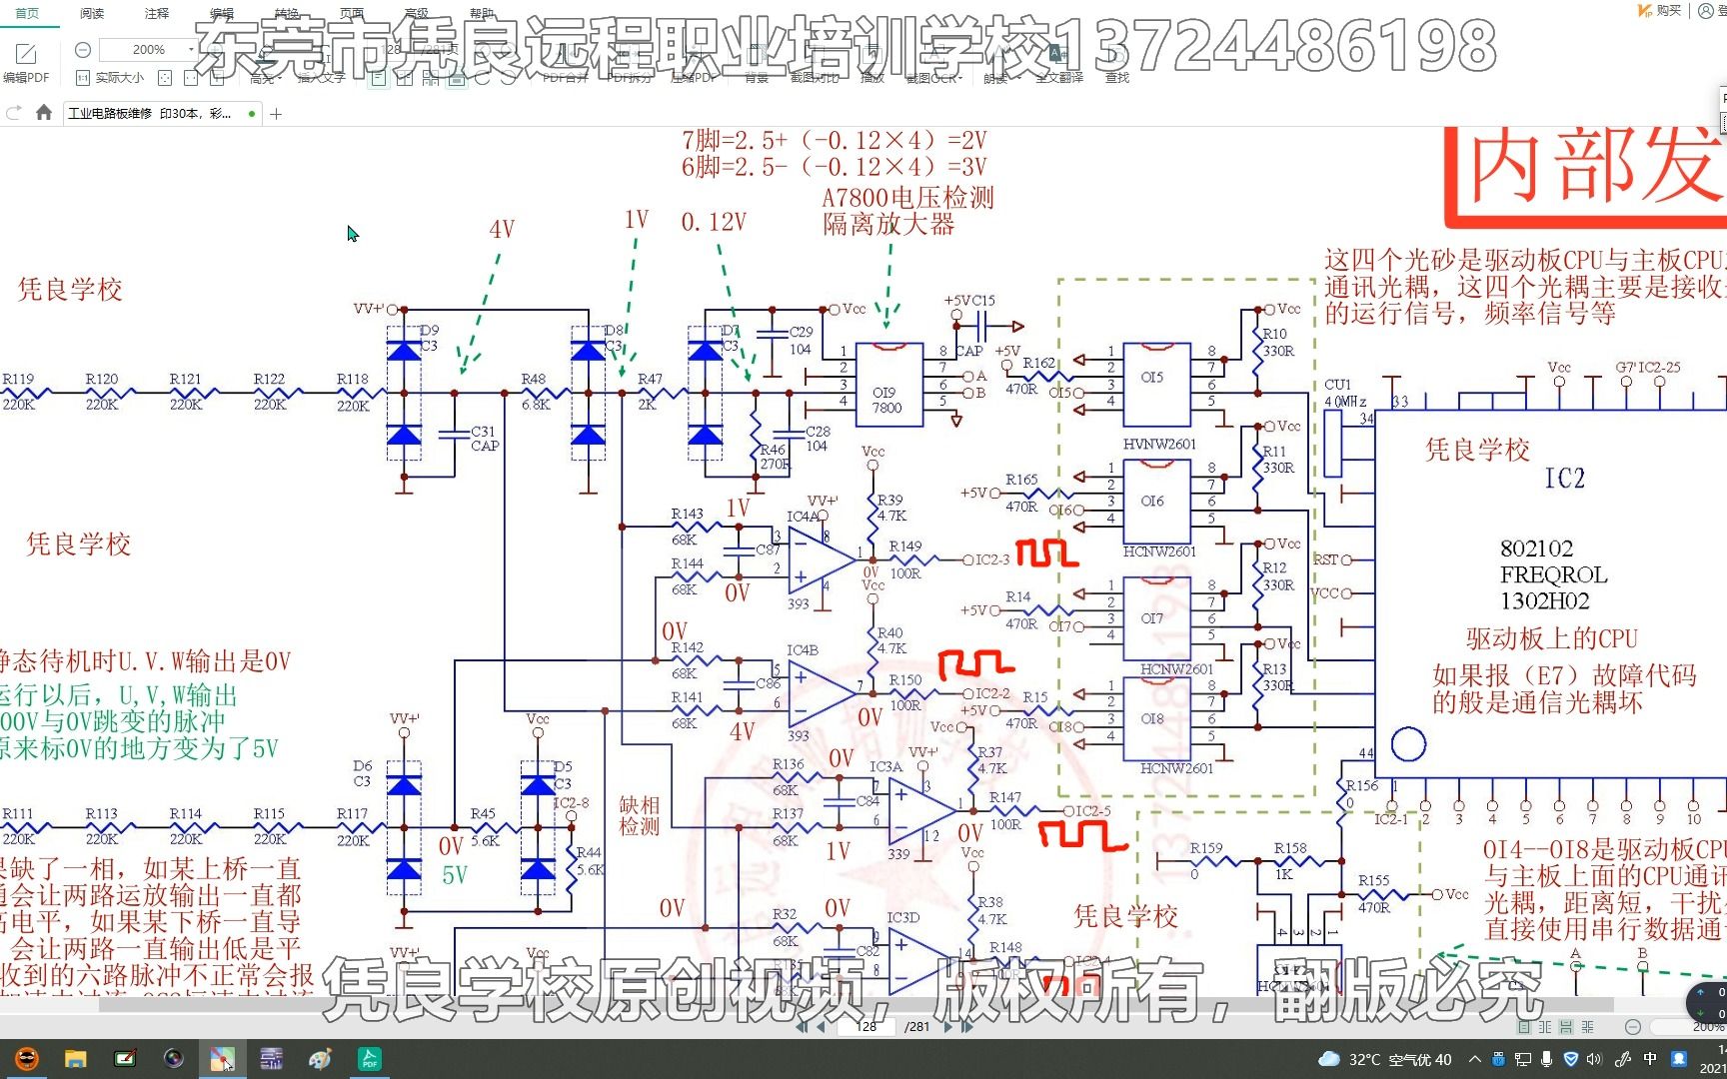Screen dimensions: 1727x1079
Task: Select two-page layout icon in status bar
Action: pyautogui.click(x=1545, y=1027)
